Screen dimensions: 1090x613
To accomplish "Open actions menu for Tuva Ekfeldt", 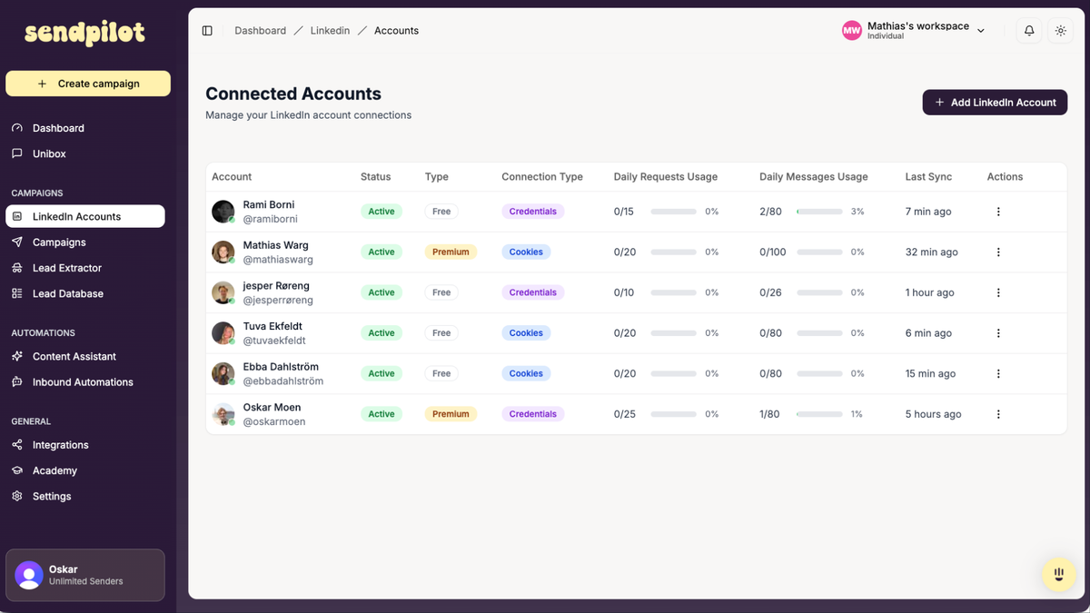I will (x=998, y=332).
